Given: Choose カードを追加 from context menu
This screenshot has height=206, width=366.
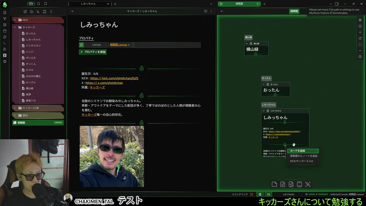Looking at the screenshot, I should [x=303, y=151].
